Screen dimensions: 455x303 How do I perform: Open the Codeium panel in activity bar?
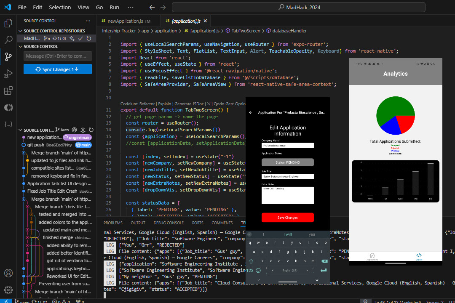(x=8, y=107)
